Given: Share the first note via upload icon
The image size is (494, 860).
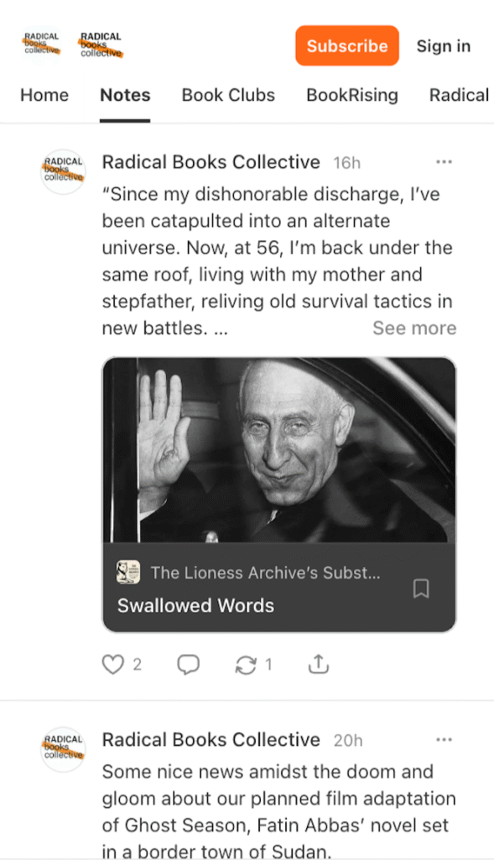Looking at the screenshot, I should tap(318, 664).
